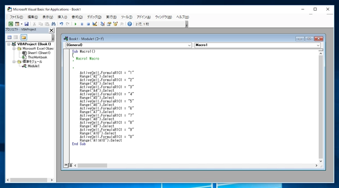Open the 表示 menu
The width and height of the screenshot is (339, 188).
point(48,17)
